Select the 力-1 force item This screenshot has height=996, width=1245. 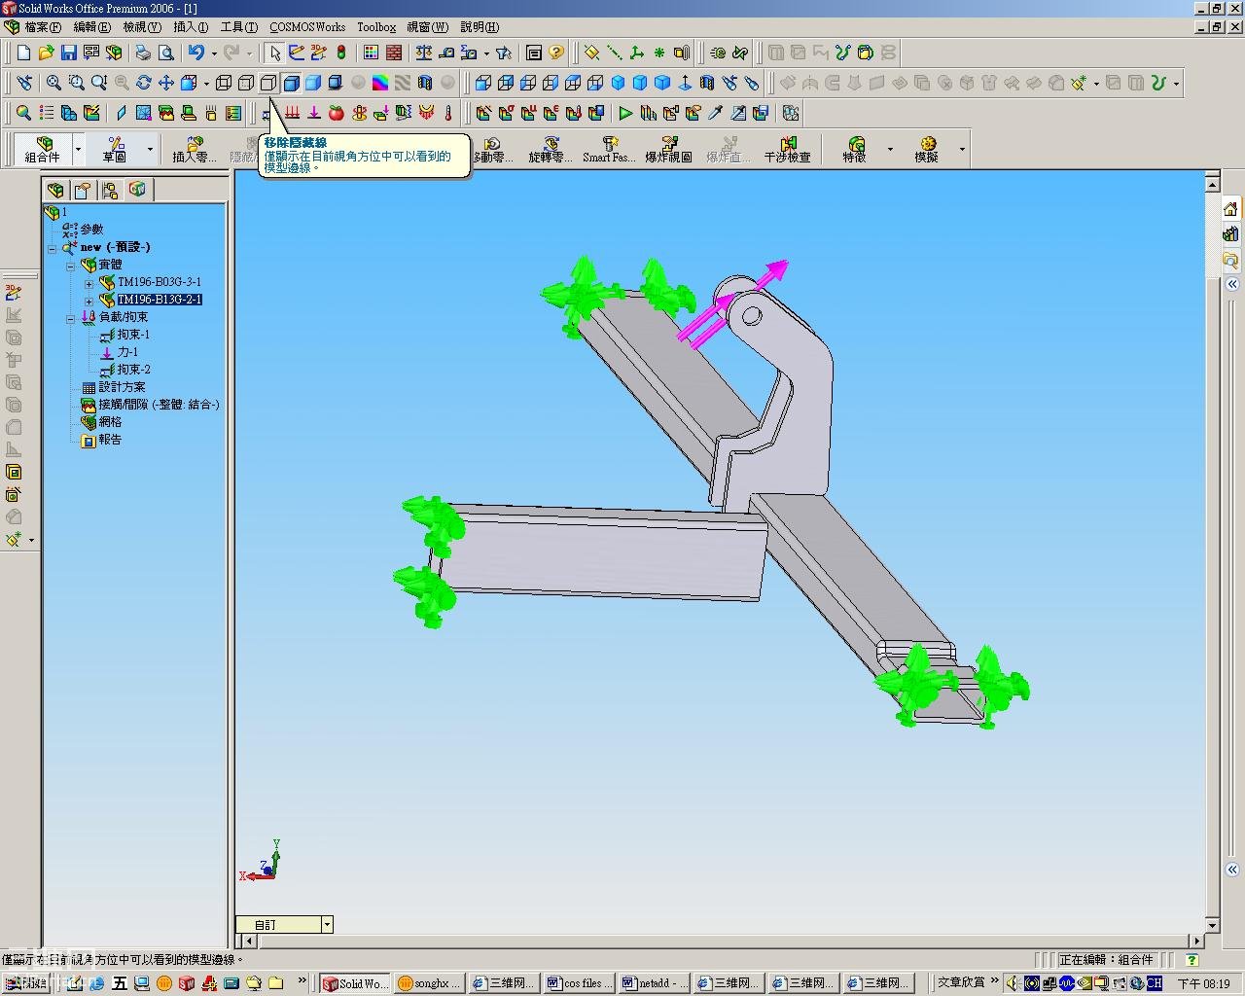click(x=120, y=352)
